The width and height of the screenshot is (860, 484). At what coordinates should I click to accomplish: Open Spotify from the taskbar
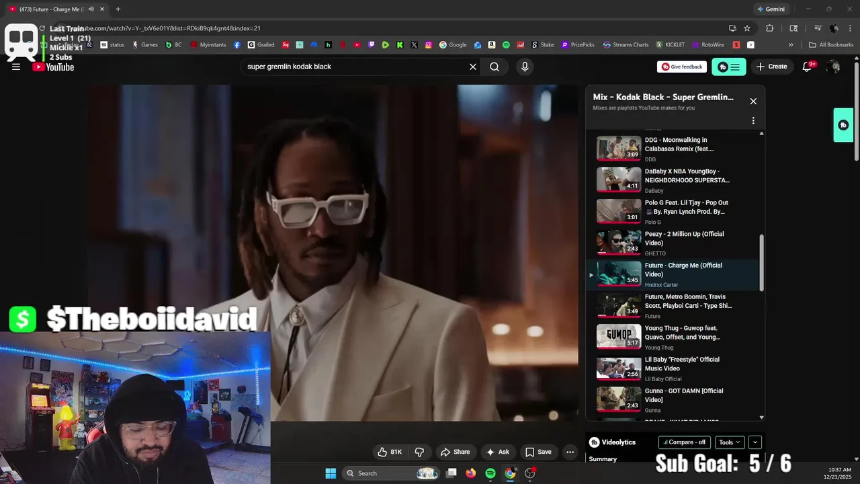point(490,473)
